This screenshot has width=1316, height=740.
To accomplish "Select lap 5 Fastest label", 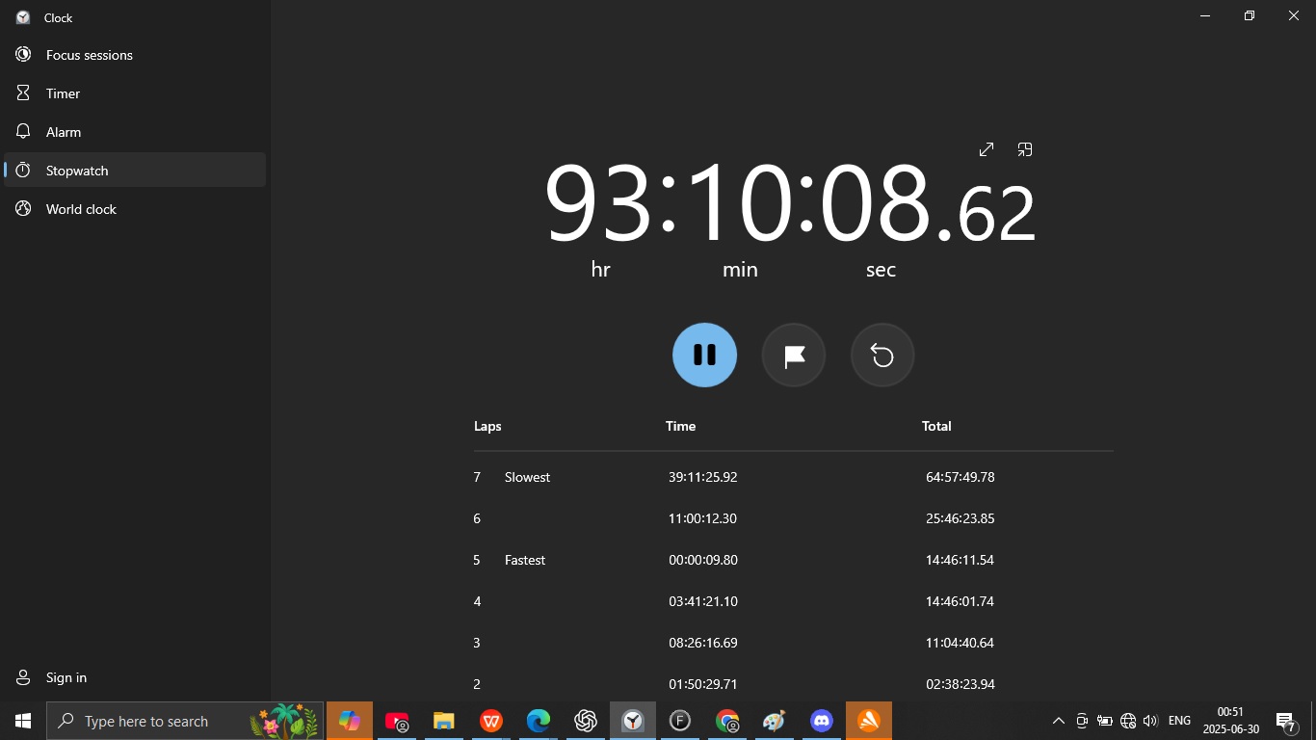I will tap(525, 560).
